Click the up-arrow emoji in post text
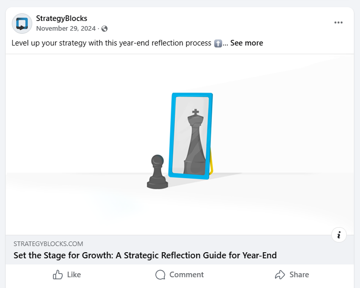Screen dimensions: 360x288 click(218, 43)
